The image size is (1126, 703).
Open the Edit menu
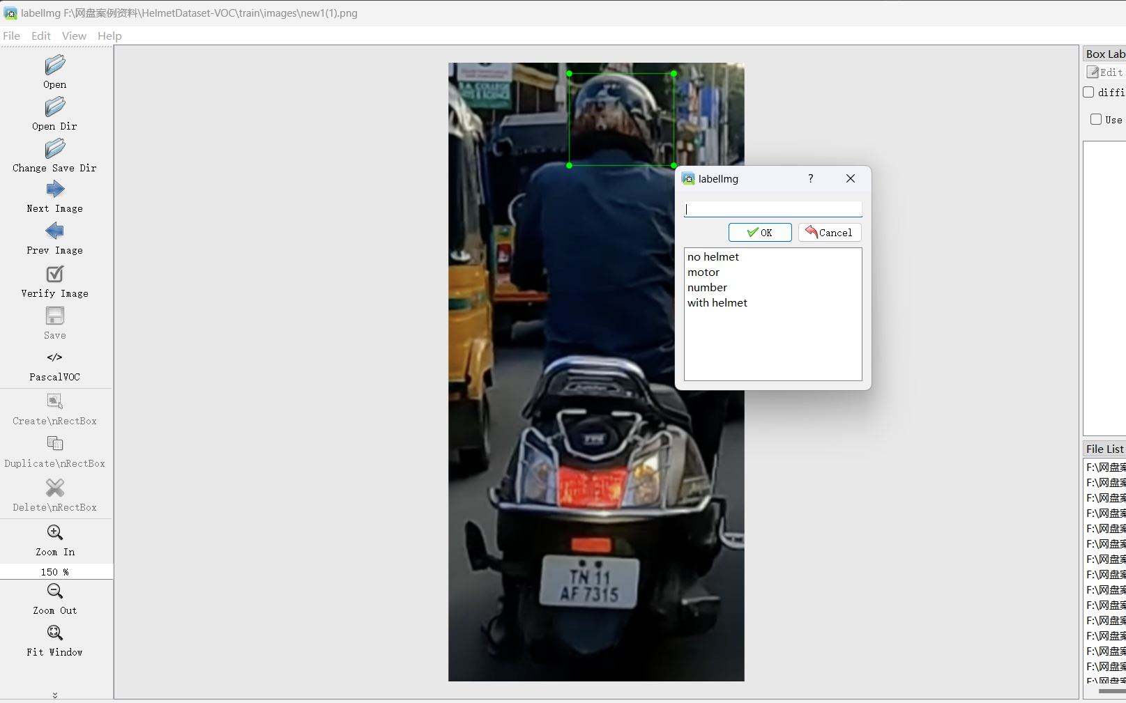(41, 36)
